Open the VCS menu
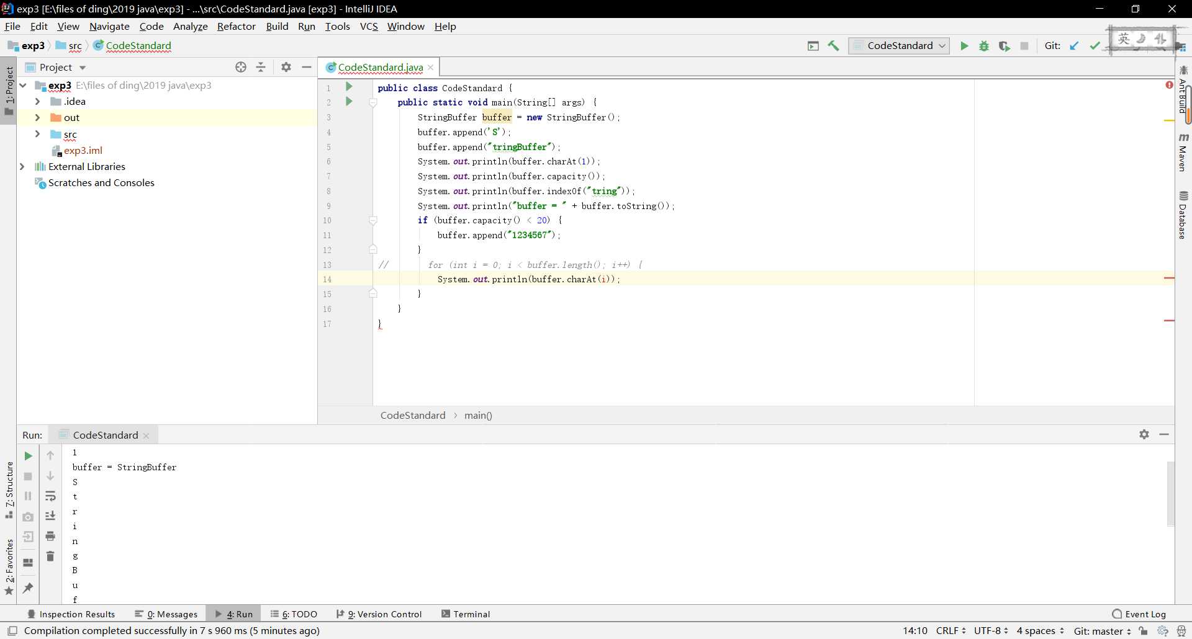Image resolution: width=1192 pixels, height=639 pixels. pyautogui.click(x=369, y=26)
